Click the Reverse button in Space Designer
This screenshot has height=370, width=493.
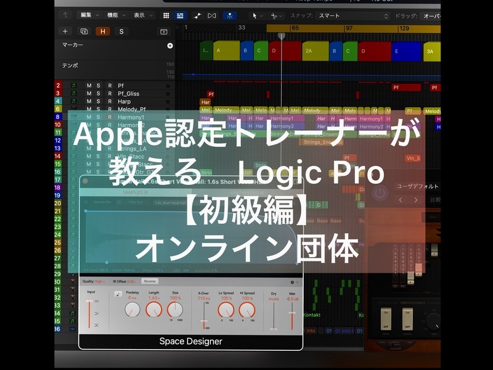[150, 282]
